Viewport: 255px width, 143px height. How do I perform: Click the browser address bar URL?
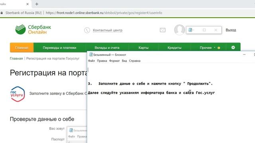point(104,13)
